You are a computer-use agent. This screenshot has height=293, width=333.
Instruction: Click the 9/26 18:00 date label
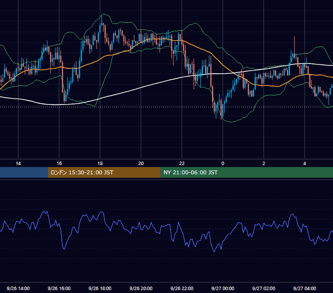[100, 288]
